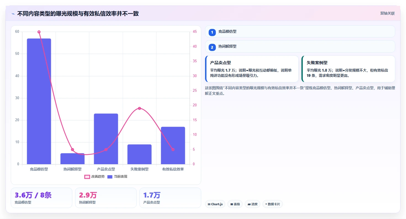The image size is (406, 219).
Task: Select the Chart.js tag
Action: 215,204
